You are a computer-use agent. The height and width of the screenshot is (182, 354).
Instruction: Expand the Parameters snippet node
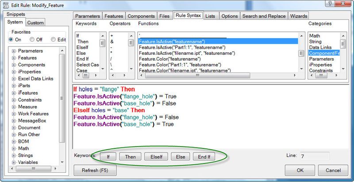tap(14, 51)
